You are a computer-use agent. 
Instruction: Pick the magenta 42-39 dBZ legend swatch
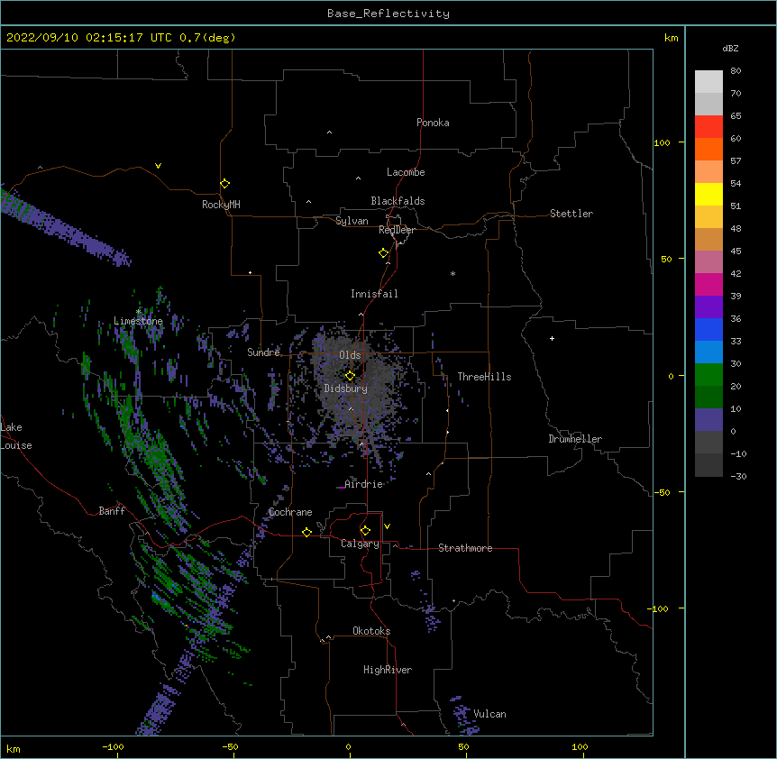(x=708, y=284)
